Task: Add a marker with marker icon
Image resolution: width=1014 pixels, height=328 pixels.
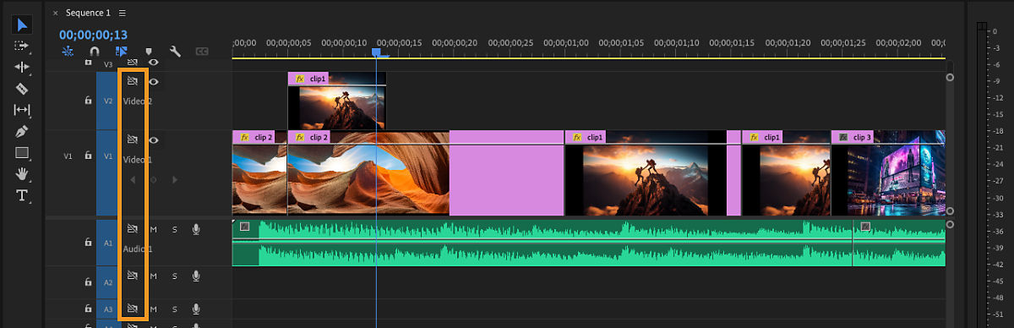Action: tap(149, 52)
